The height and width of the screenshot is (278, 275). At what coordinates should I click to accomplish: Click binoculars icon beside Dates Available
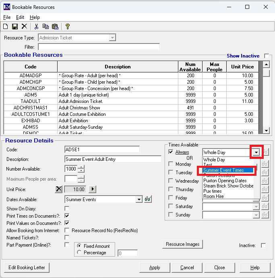[x=148, y=199]
